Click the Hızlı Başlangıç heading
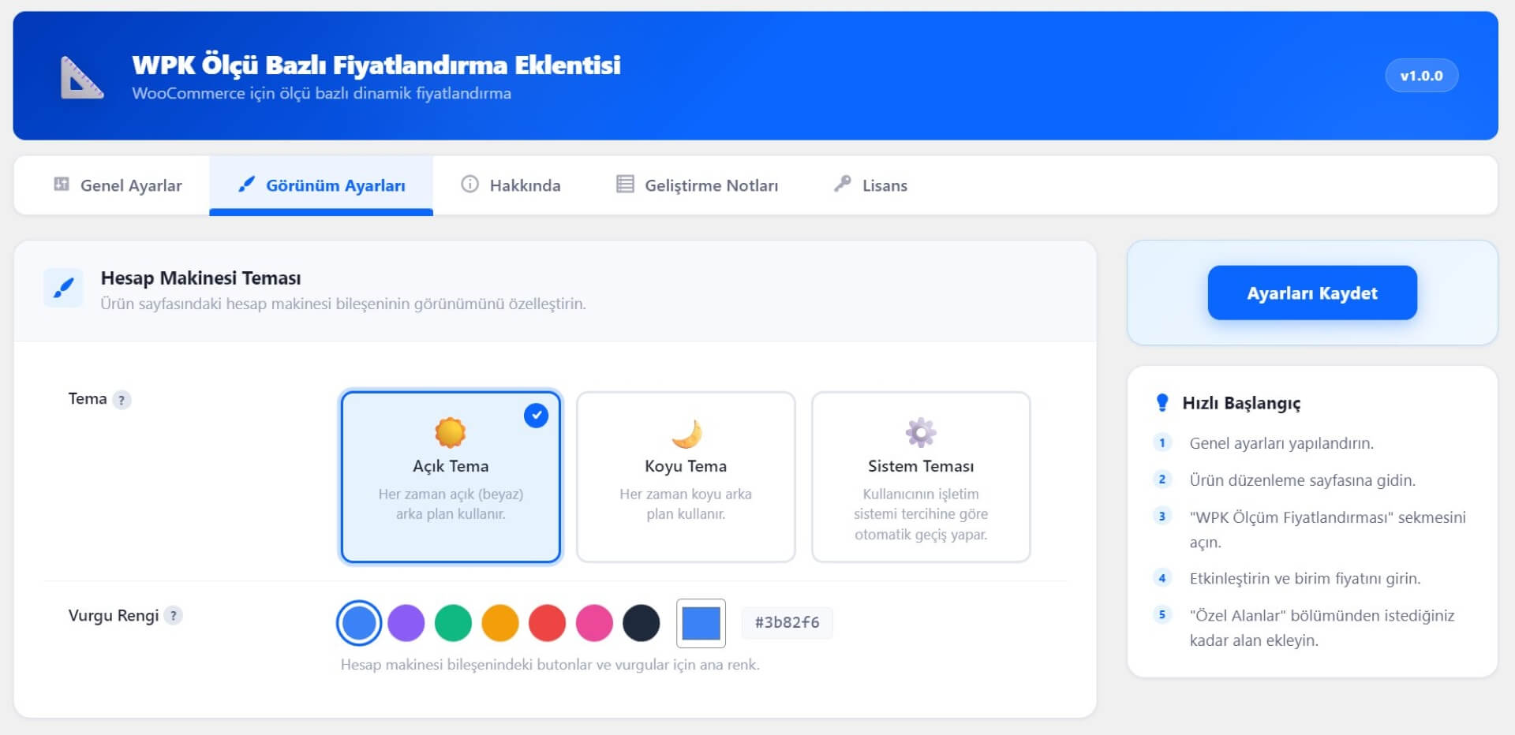Viewport: 1515px width, 735px height. (1241, 403)
